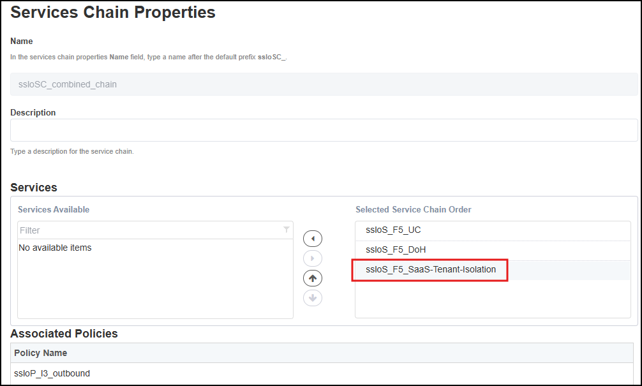
Task: Click the Name field help text
Action: pos(149,57)
